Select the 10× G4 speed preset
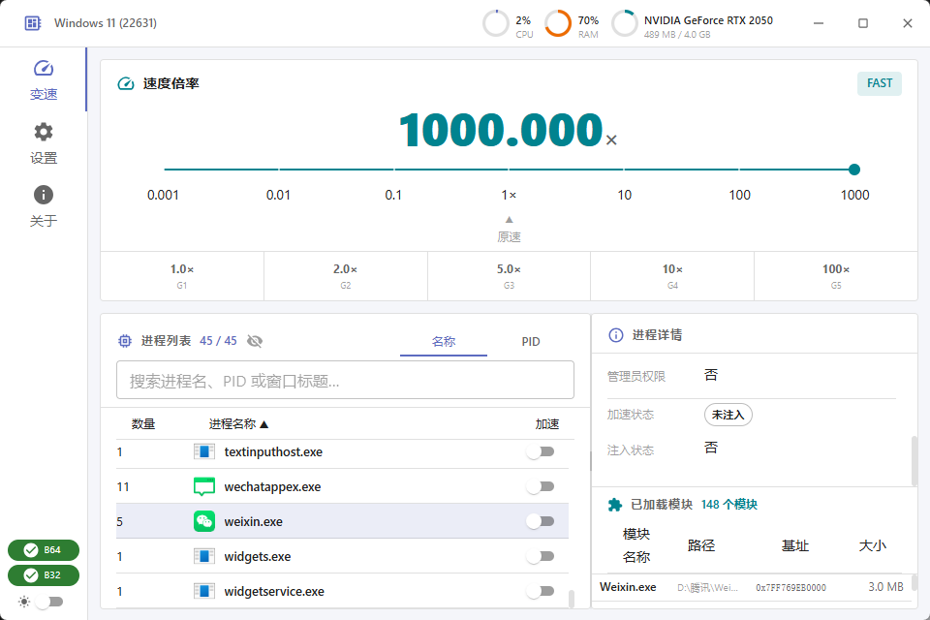The width and height of the screenshot is (930, 620). click(x=672, y=276)
